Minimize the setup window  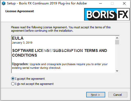point(101,3)
